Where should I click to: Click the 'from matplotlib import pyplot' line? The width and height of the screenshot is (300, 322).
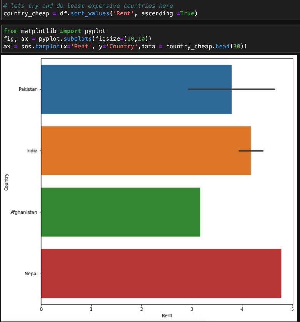click(x=54, y=31)
